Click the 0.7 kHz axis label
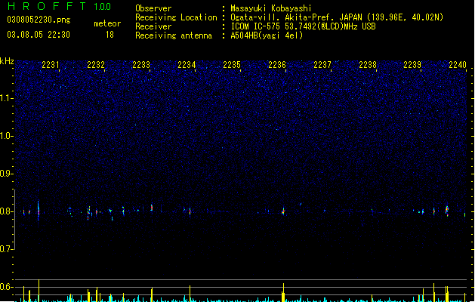 click(7, 249)
